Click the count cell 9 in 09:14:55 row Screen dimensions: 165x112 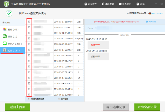pos(79,72)
